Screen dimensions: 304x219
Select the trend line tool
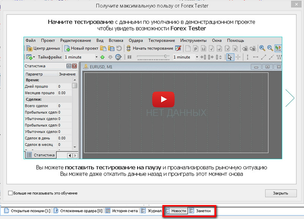[x=263, y=57]
